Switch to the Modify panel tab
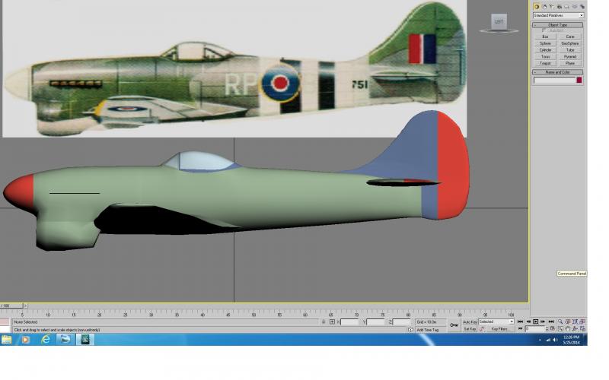Viewport: 609px width, 380px height. click(544, 6)
